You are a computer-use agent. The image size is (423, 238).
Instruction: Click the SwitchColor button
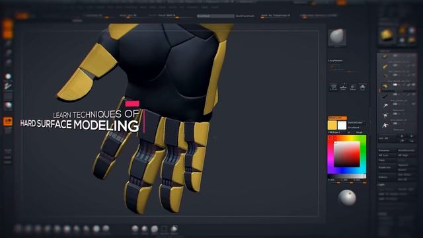click(355, 122)
